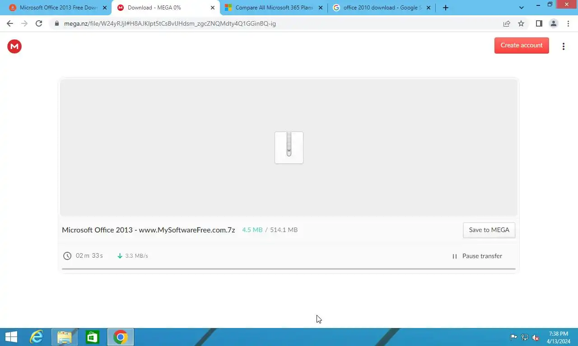Click the address bar URL
The width and height of the screenshot is (578, 346).
170,23
